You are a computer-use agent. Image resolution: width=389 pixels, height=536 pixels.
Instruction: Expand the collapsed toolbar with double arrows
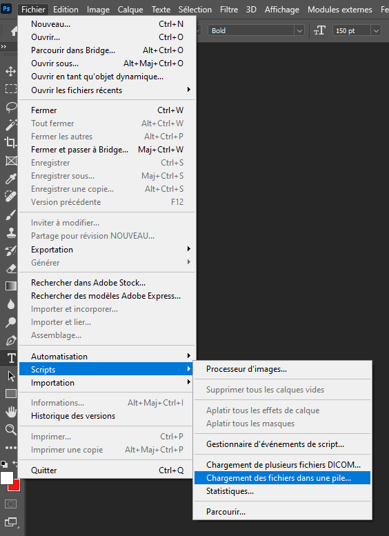[x=3, y=46]
